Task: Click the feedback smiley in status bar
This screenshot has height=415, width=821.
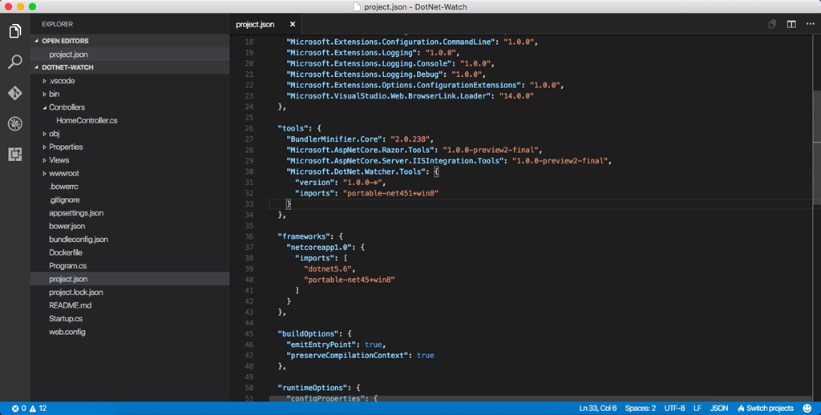Action: pos(807,409)
